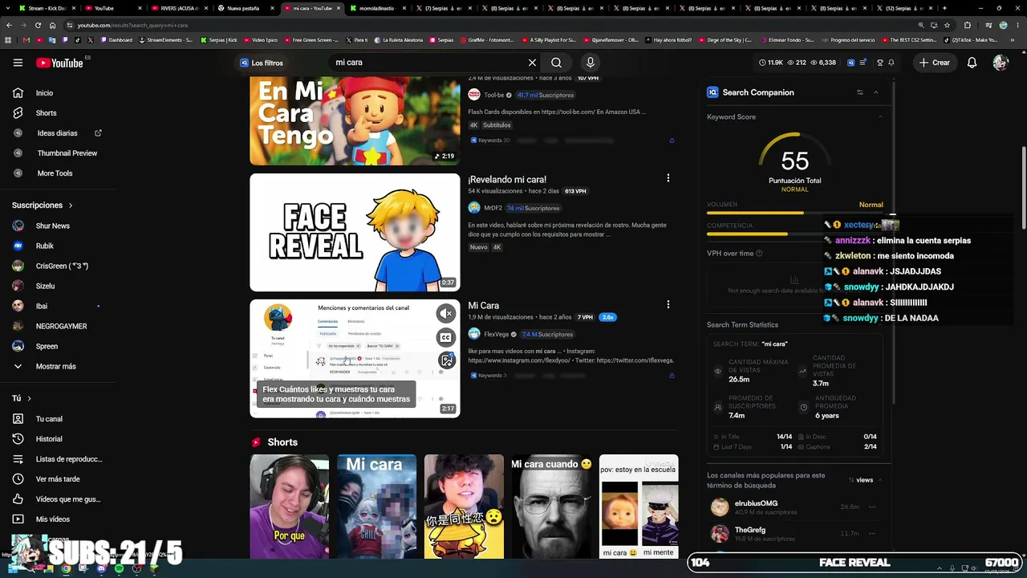This screenshot has height=578, width=1027.
Task: Run search with the magnifier button
Action: click(556, 63)
